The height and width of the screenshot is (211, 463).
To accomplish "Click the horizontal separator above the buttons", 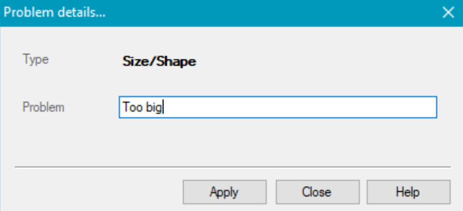I will 233,167.
